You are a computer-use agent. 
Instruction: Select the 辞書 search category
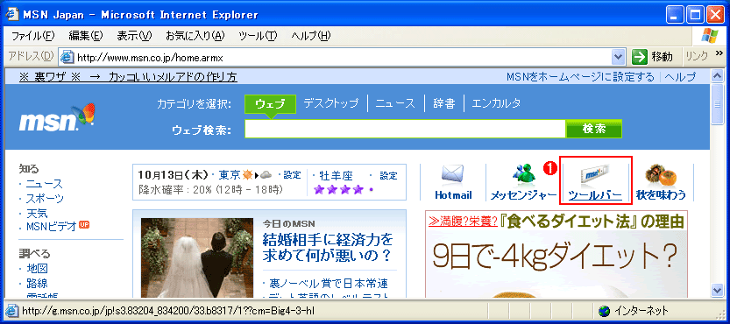point(443,103)
